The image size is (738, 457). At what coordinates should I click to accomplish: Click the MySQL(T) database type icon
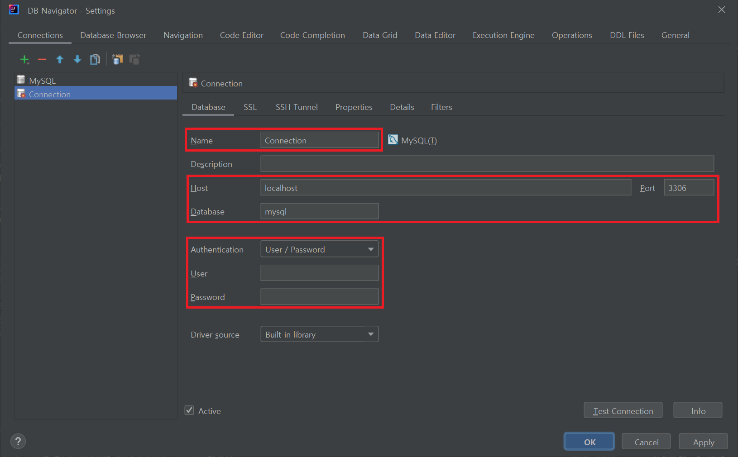[393, 140]
